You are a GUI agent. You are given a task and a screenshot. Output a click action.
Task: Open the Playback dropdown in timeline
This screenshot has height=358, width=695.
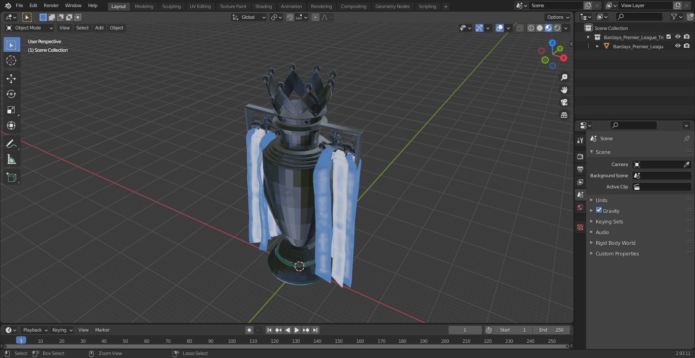pyautogui.click(x=35, y=330)
